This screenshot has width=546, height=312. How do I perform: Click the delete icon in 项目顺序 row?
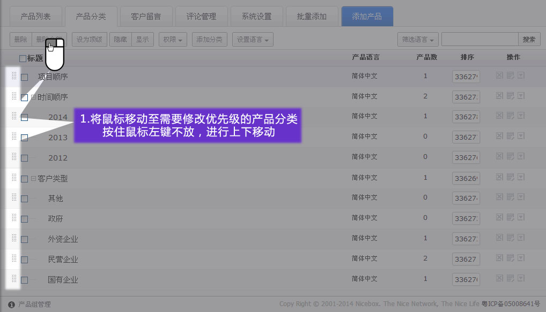coord(499,76)
